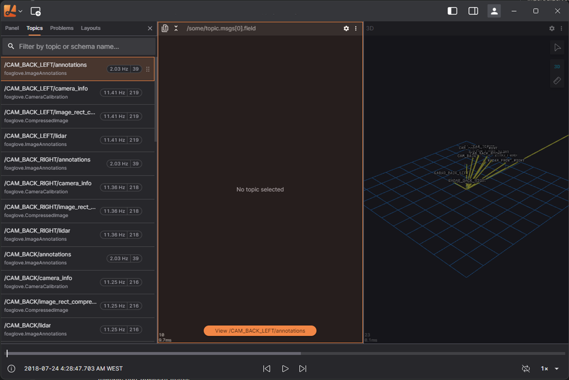This screenshot has height=380, width=569.
Task: Select /CAM_BACK_LEFT/camera_info topic
Action: point(77,93)
